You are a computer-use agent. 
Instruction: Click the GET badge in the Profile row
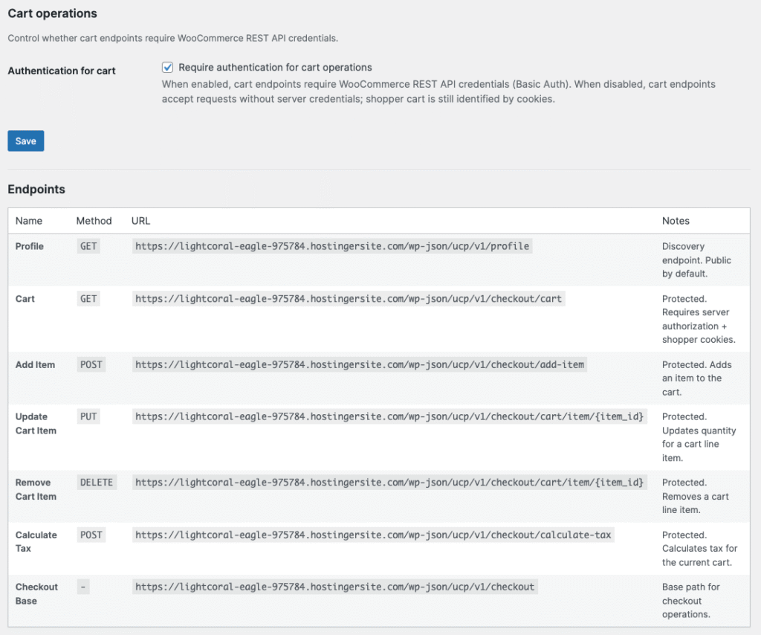(88, 246)
